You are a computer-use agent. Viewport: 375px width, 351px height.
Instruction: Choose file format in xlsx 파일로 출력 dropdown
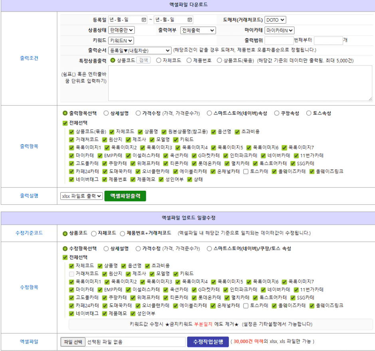coord(81,196)
